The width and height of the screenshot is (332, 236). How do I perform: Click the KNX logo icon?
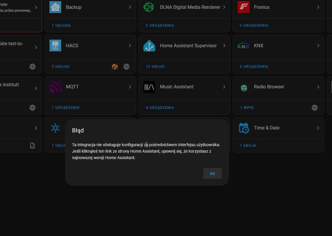pos(244,45)
